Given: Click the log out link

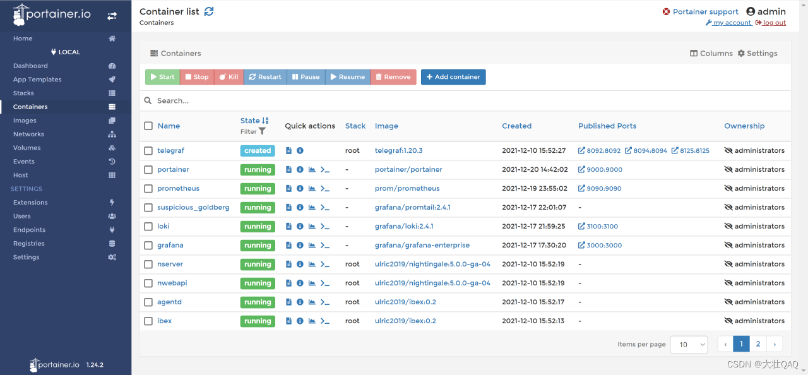Looking at the screenshot, I should 771,23.
